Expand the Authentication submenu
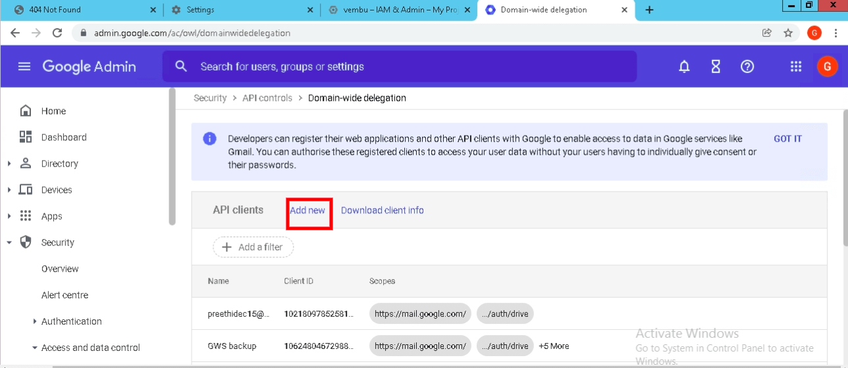The height and width of the screenshot is (368, 848). [x=35, y=321]
